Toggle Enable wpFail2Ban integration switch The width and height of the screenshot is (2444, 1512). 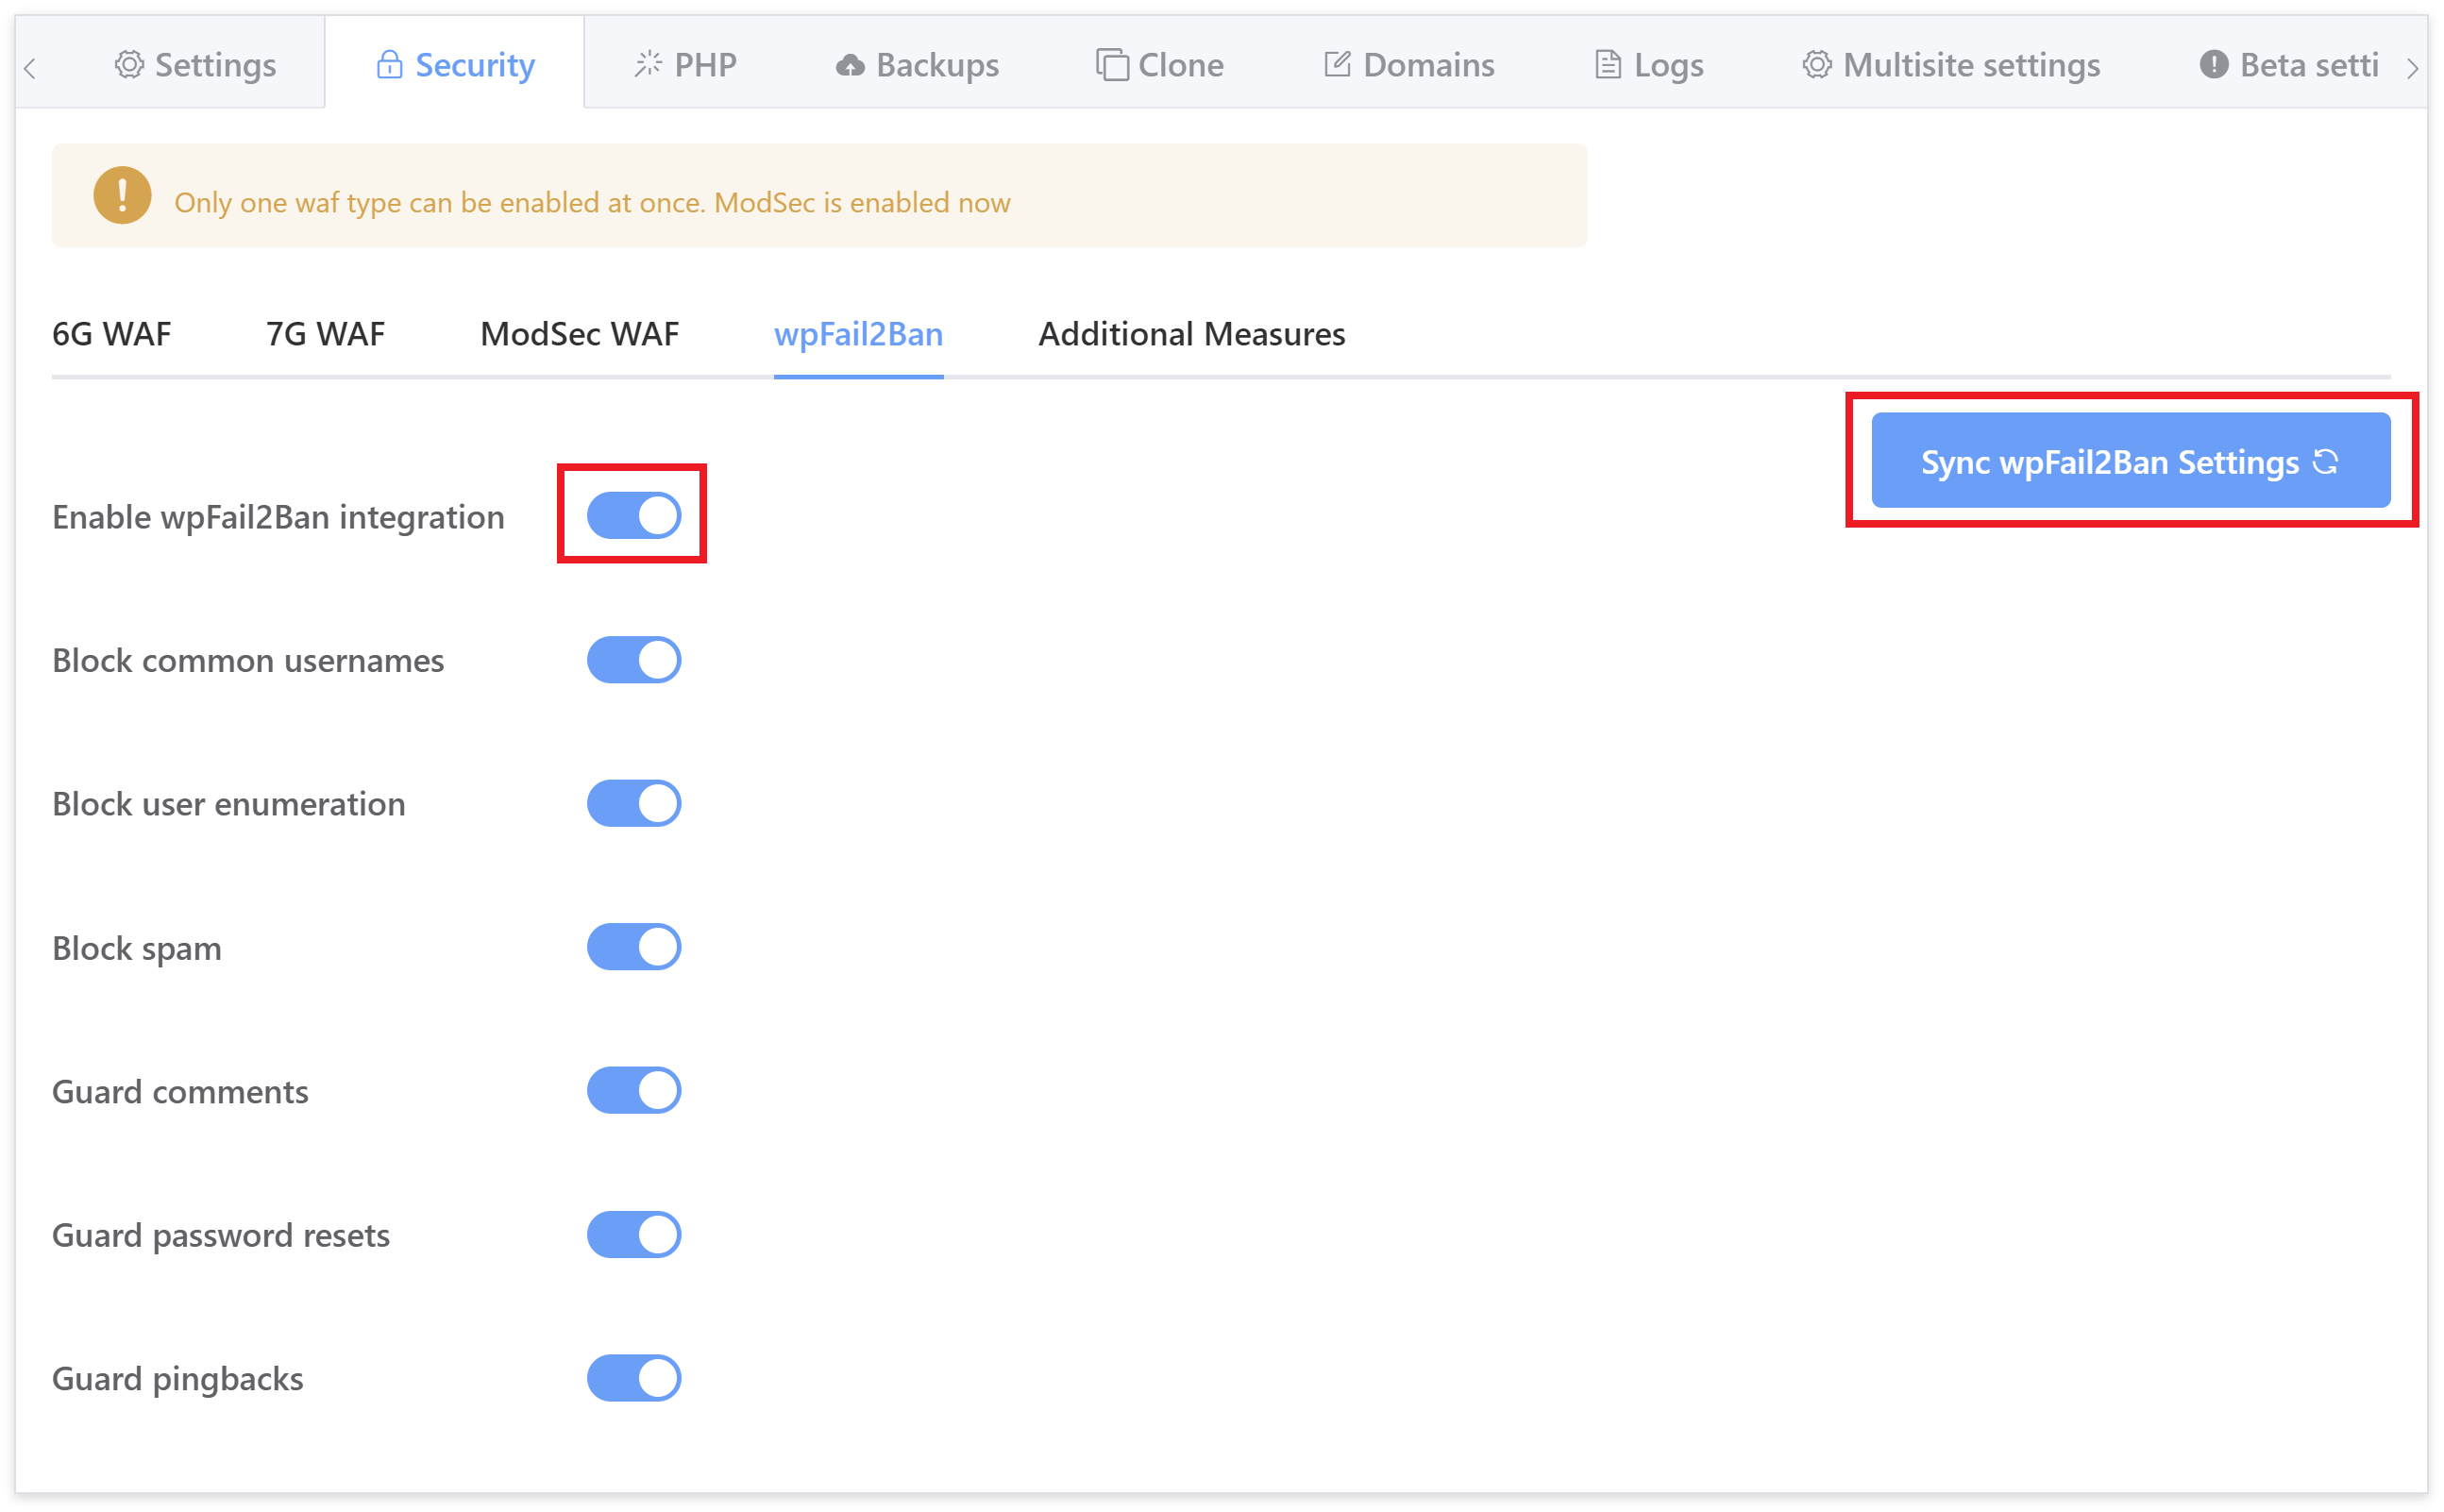coord(634,516)
